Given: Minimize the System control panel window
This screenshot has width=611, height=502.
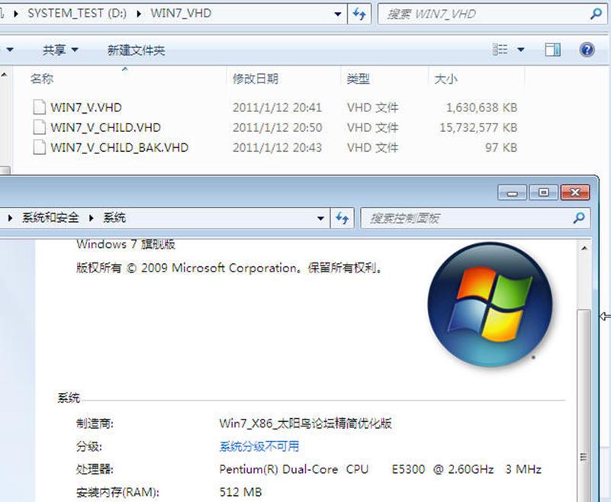Looking at the screenshot, I should [x=512, y=192].
